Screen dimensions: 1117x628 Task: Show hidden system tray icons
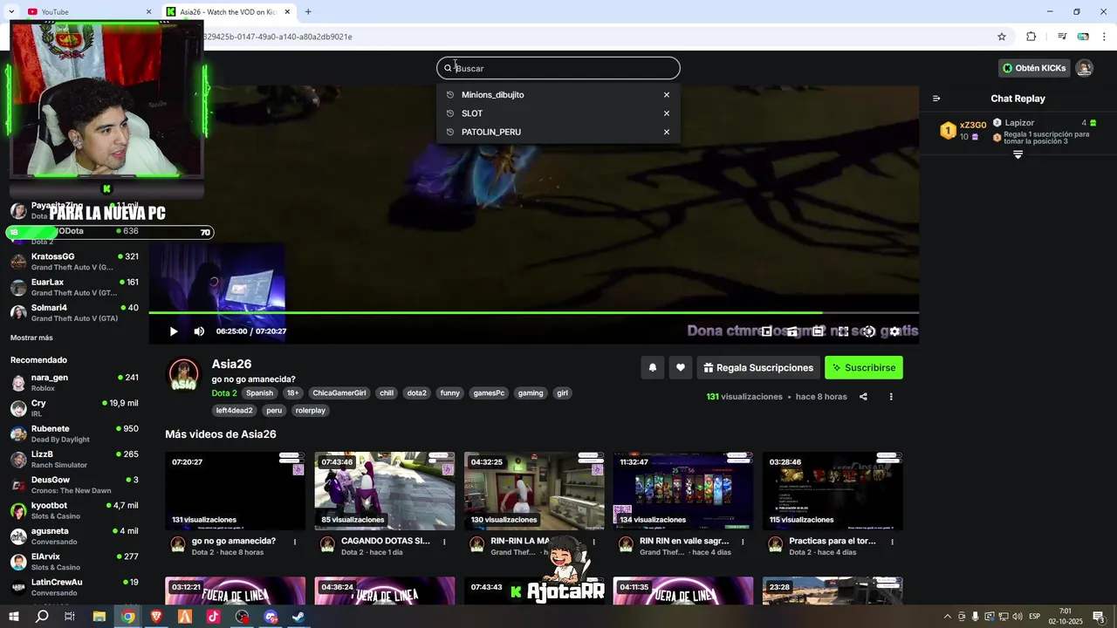coord(948,617)
